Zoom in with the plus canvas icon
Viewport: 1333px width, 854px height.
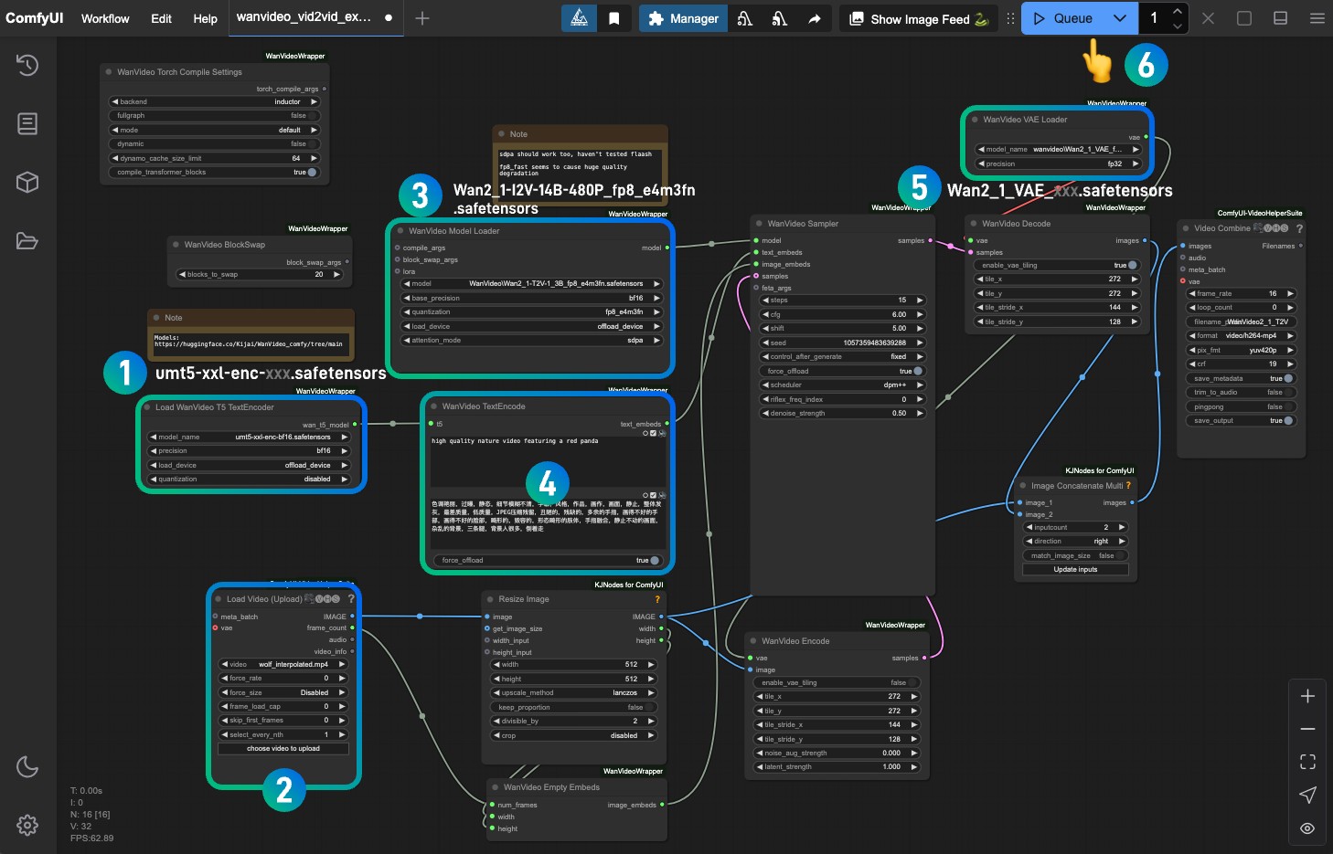(x=1307, y=696)
